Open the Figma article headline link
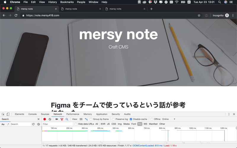Image resolution: width=237 pixels, height=148 pixels. click(118, 105)
